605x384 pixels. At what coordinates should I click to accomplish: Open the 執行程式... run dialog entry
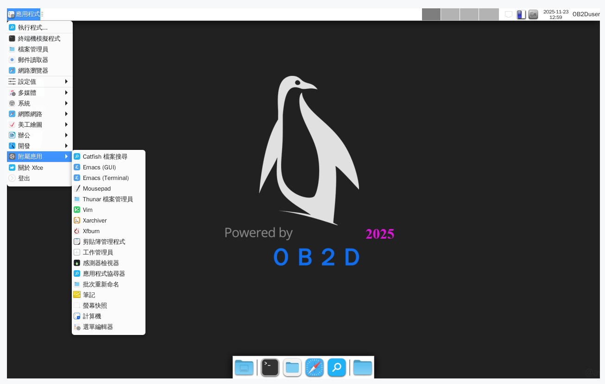coord(32,27)
